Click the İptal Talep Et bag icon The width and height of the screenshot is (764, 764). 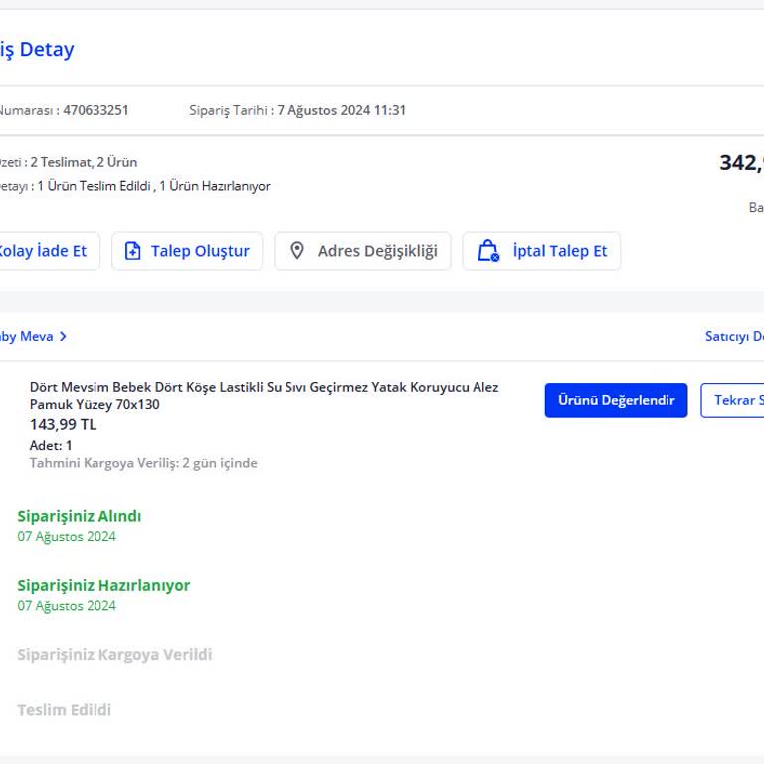coord(488,251)
